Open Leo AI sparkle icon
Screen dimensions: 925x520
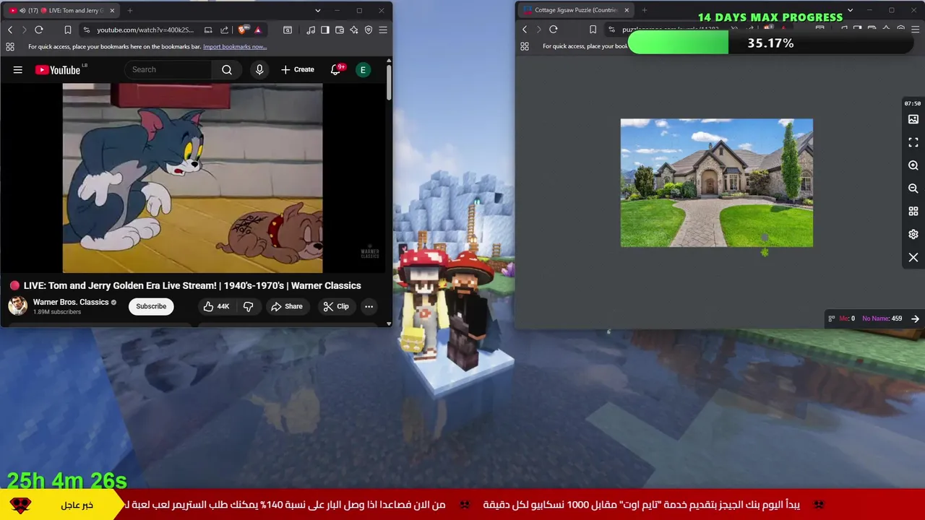pos(354,30)
